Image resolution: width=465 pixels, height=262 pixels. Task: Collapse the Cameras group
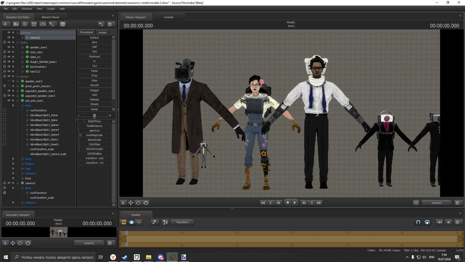18,33
